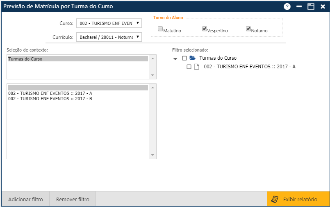Open the Currículo dropdown
The width and height of the screenshot is (330, 207).
click(109, 37)
